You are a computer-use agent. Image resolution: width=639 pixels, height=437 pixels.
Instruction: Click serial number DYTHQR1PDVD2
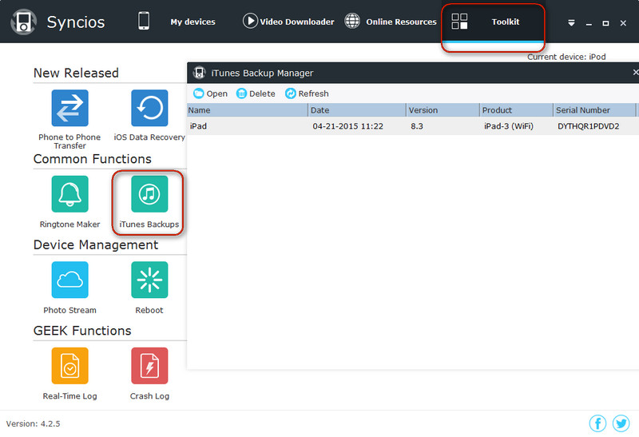tap(589, 126)
